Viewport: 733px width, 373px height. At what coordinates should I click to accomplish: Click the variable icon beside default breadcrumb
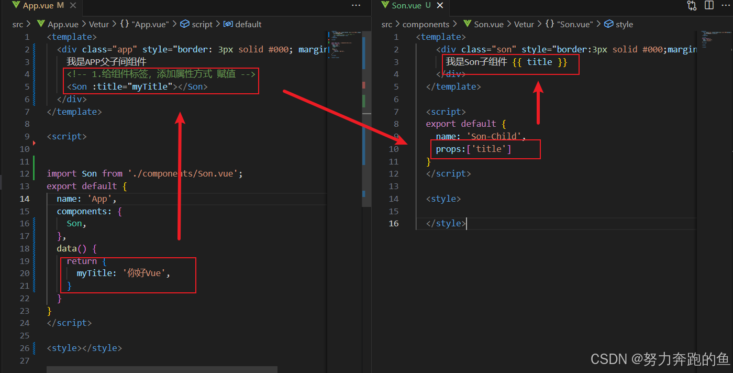tap(228, 24)
